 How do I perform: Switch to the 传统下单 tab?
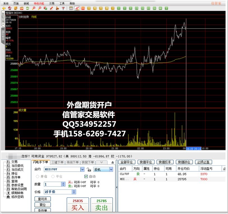73,162
